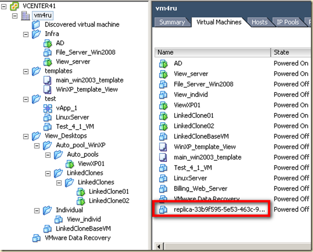The width and height of the screenshot is (313, 252).
Task: Click the View_server VM icon in the tree
Action: pyautogui.click(x=47, y=62)
